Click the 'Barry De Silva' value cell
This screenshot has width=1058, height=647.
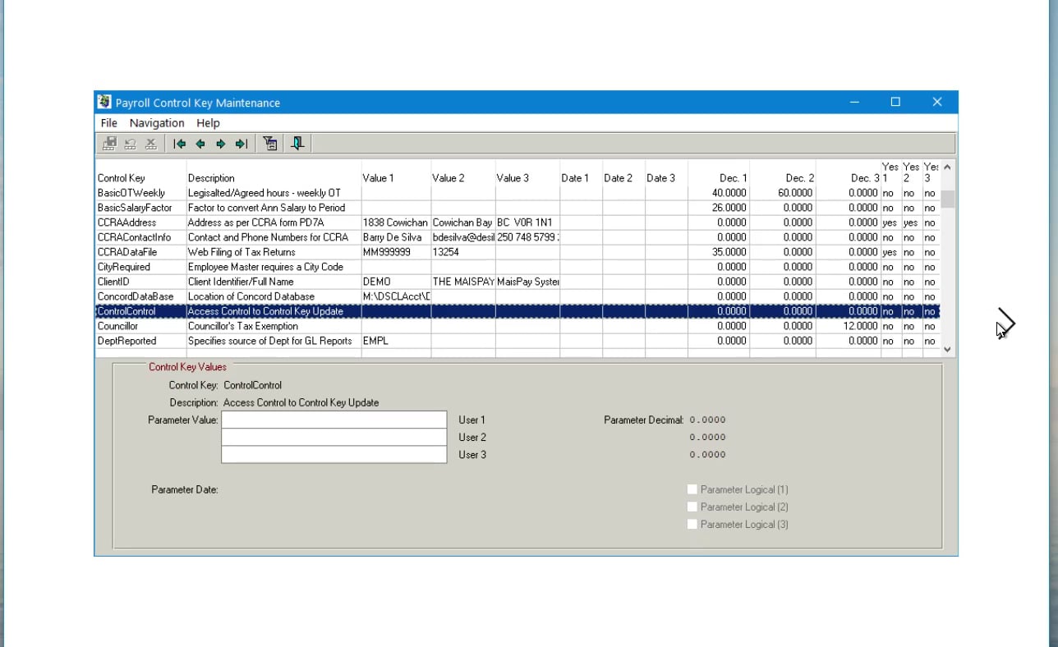tap(396, 237)
